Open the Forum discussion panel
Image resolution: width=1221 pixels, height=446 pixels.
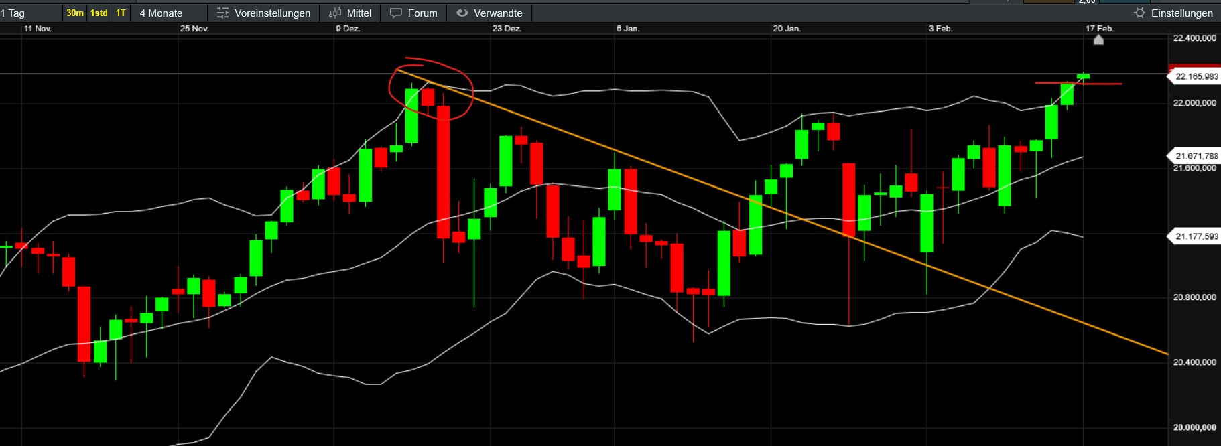(413, 13)
